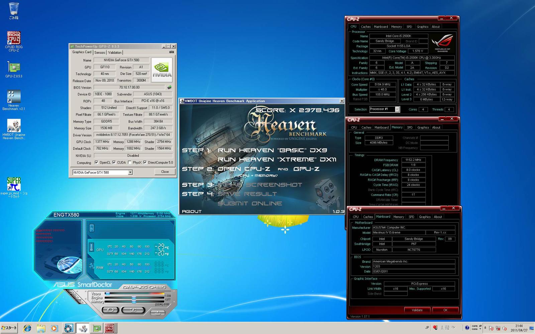Toggle OpenCL checkbox in GPU-Z
This screenshot has height=334, width=535.
[96, 162]
